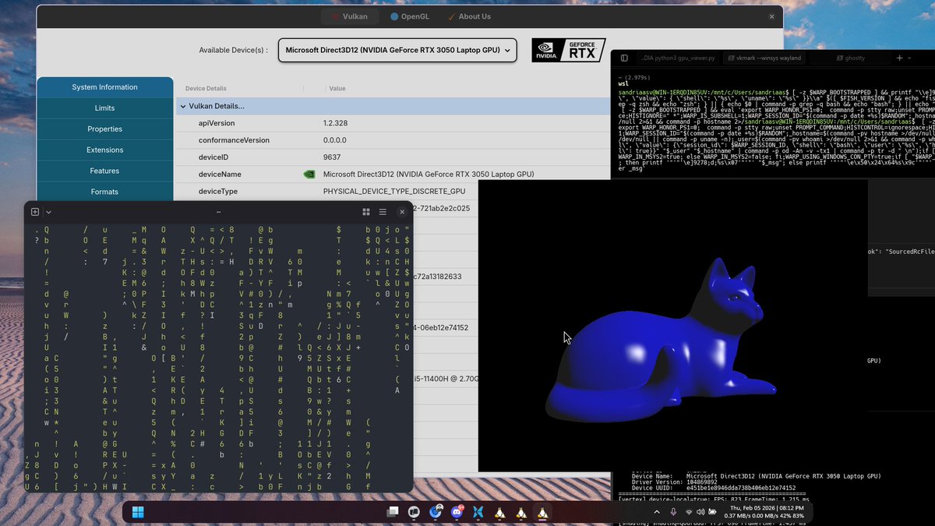This screenshot has width=935, height=526.
Task: Open the second taskbar app next to Task View
Action: [415, 512]
